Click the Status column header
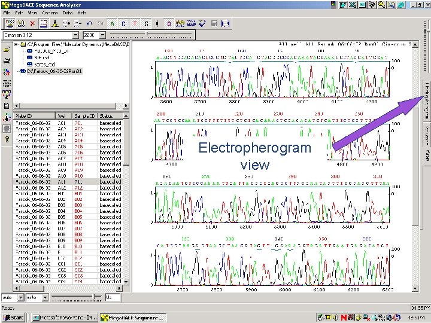 pyautogui.click(x=110, y=116)
